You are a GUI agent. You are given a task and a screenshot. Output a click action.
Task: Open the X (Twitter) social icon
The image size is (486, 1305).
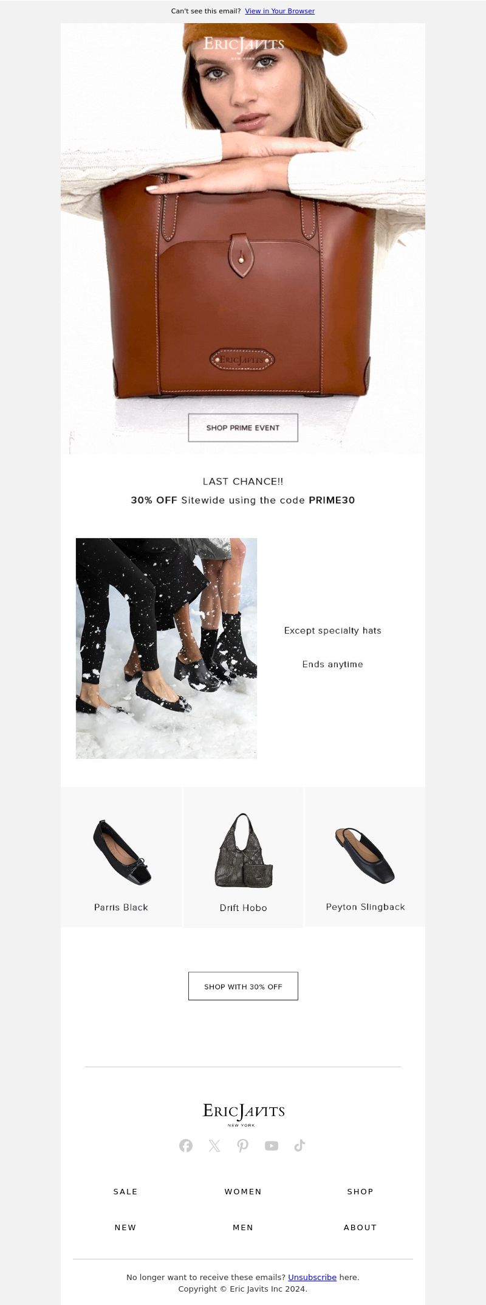[214, 1146]
